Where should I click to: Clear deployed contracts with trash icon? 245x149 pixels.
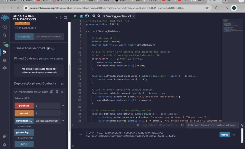pyautogui.click(x=62, y=84)
